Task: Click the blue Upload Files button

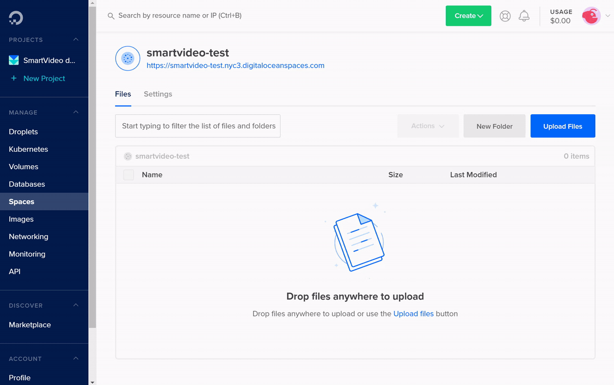Action: 563,126
